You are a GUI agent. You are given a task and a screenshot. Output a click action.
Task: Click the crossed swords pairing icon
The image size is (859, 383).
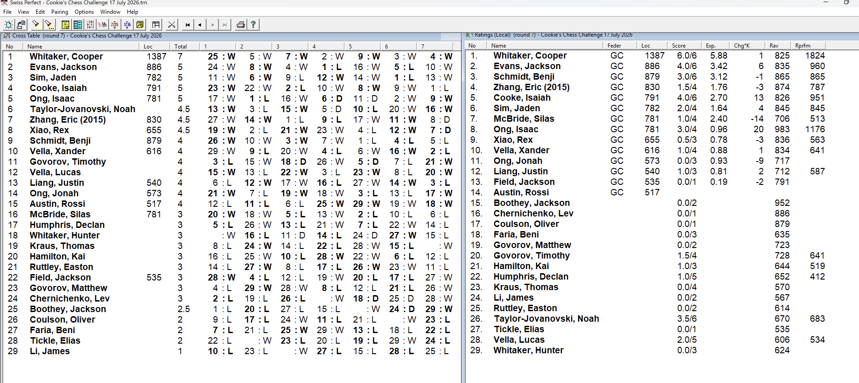(x=172, y=25)
